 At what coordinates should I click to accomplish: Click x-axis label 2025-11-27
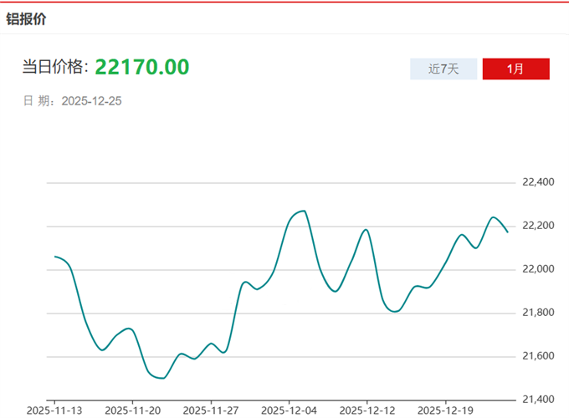pyautogui.click(x=210, y=410)
